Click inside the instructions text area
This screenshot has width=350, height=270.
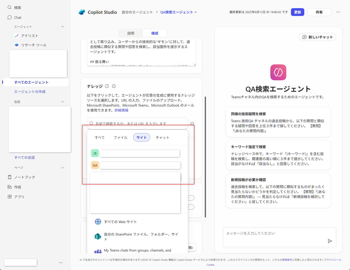[141, 52]
